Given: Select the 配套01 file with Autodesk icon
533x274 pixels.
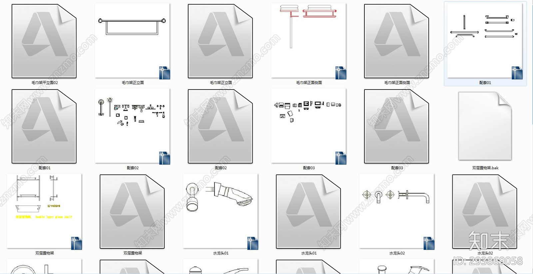Looking at the screenshot, I should click(44, 127).
